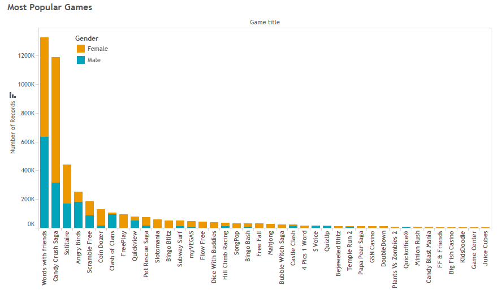Click the sort icon beside Number of Records
This screenshot has height=294, width=497.
(12, 95)
